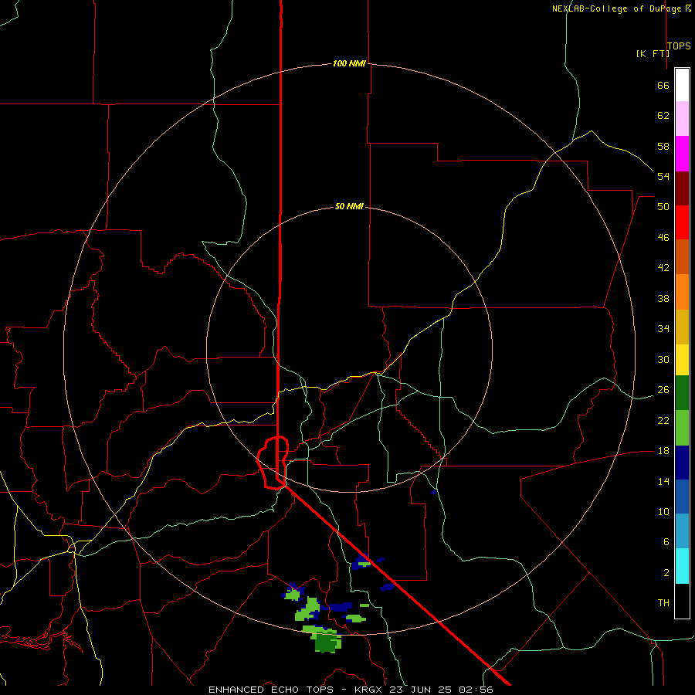Click legend value 66
This screenshot has width=695, height=695.
[663, 85]
